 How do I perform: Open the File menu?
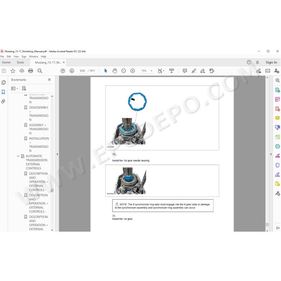coord(2,57)
